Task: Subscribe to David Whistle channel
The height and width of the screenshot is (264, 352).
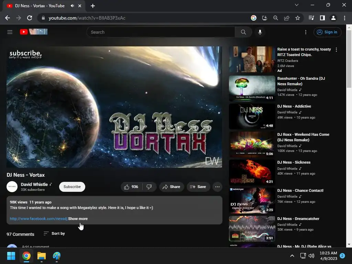Action: click(x=72, y=187)
